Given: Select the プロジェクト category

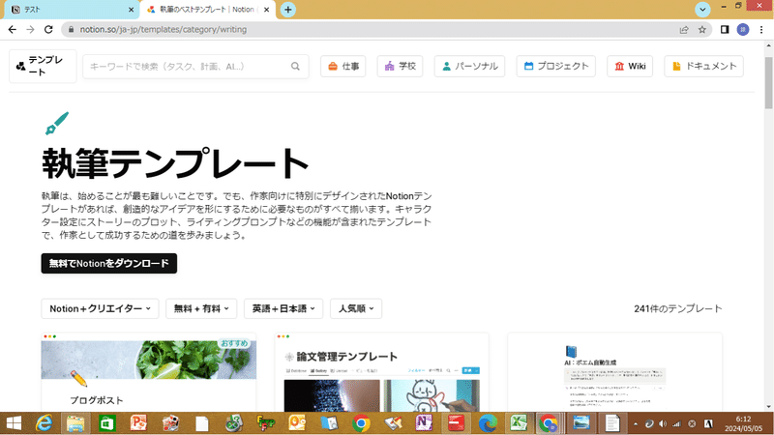Looking at the screenshot, I should coord(555,66).
